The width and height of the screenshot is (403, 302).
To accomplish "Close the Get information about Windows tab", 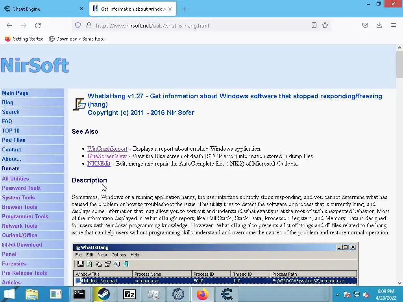I will (170, 9).
